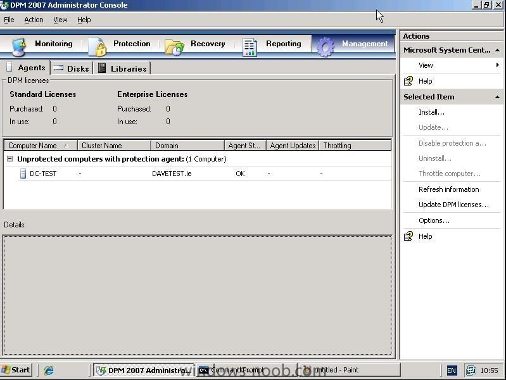Click the Recovery folder icon
The height and width of the screenshot is (380, 506).
(x=174, y=47)
